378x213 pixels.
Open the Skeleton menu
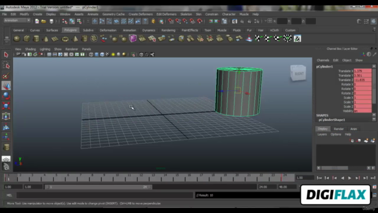pos(186,14)
